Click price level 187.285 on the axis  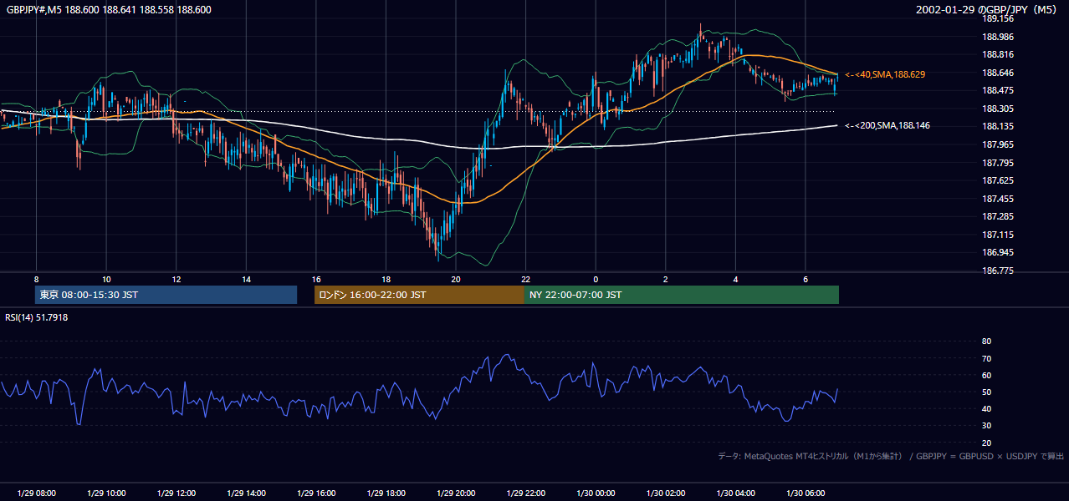[998, 216]
